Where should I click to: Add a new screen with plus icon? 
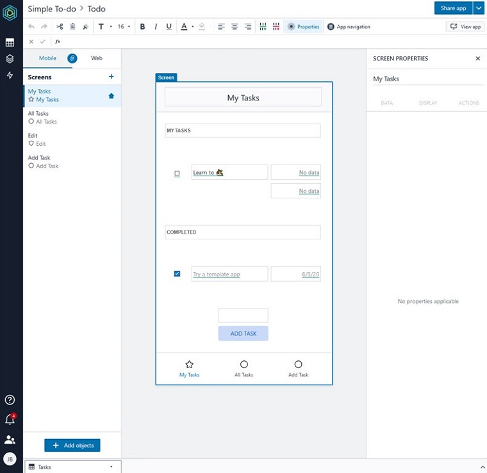(111, 77)
